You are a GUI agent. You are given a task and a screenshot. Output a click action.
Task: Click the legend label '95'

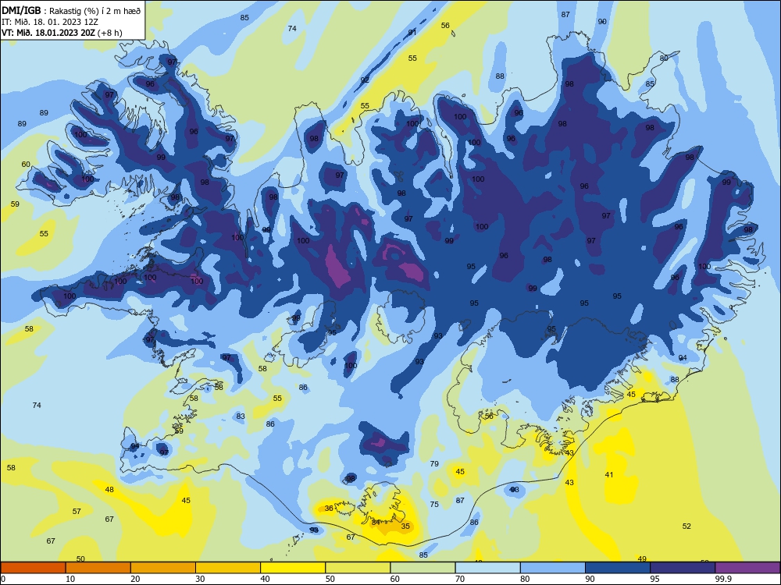tap(654, 579)
